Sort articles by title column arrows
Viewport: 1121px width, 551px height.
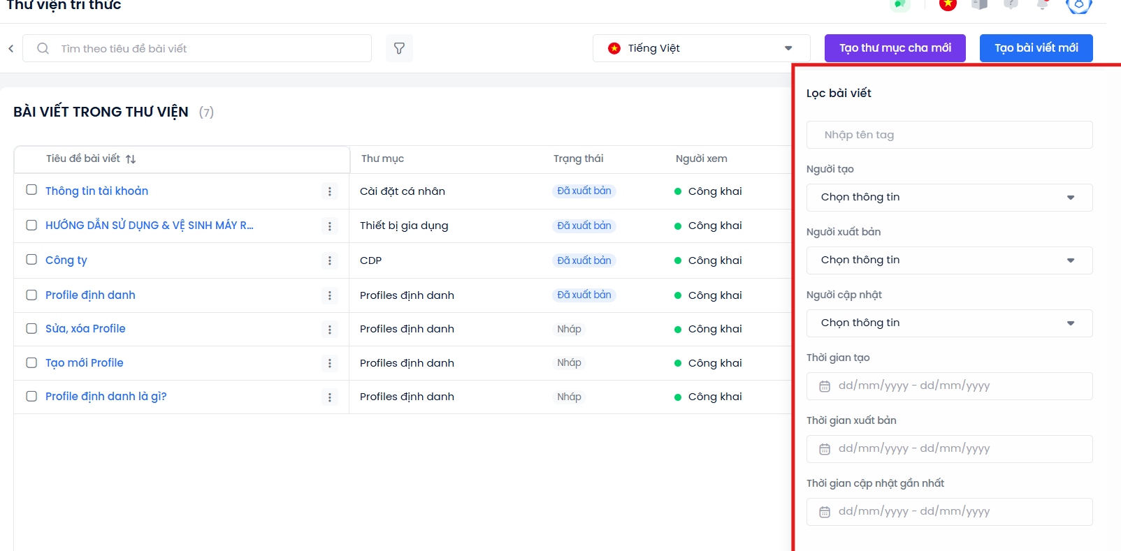tap(131, 159)
